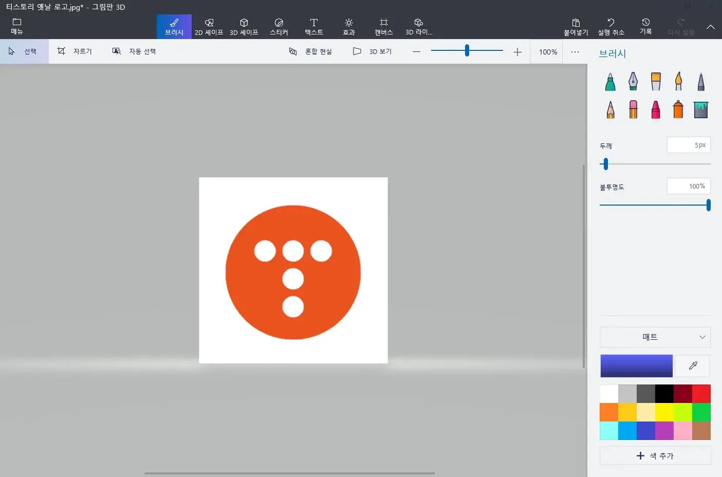Viewport: 722px width, 477px height.
Task: Click the zoom out minus button
Action: [417, 51]
